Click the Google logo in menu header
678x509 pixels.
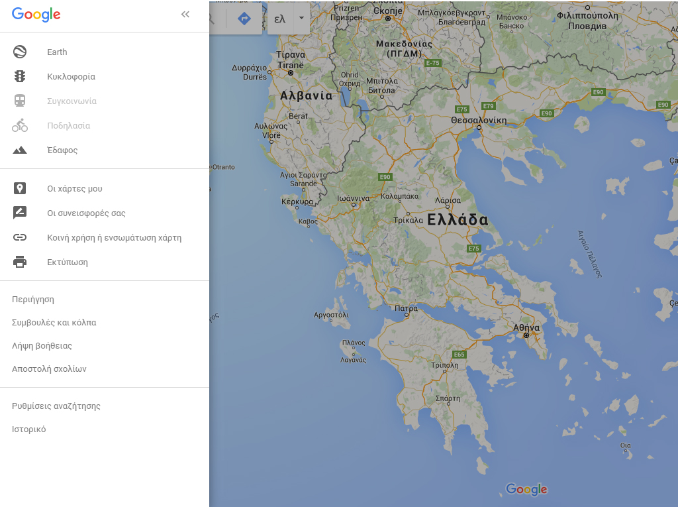click(36, 15)
